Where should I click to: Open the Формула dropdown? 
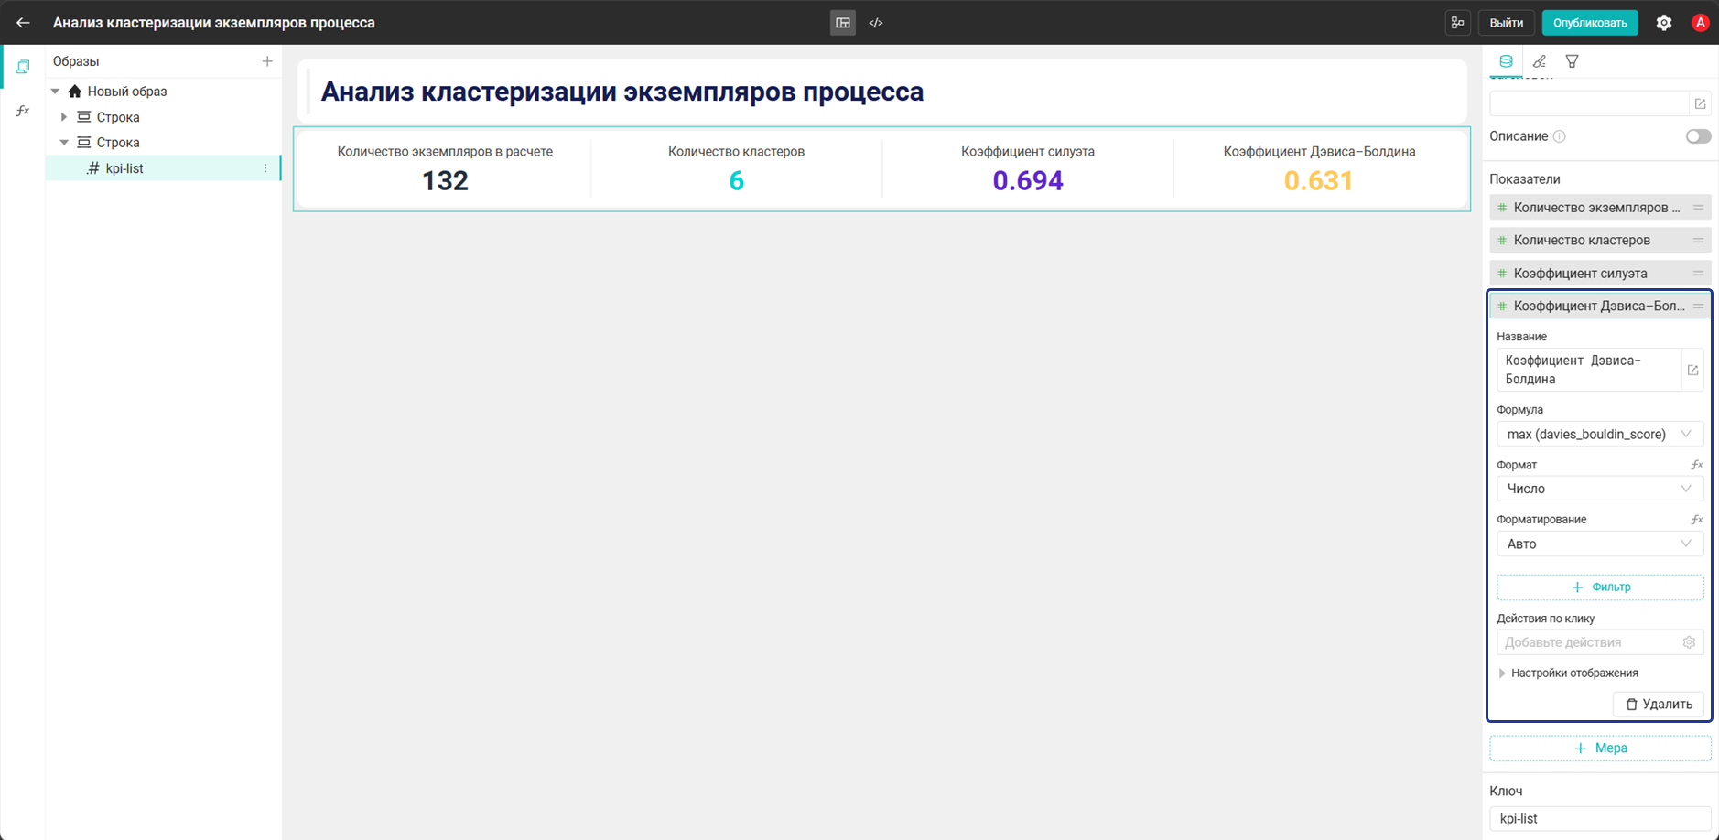click(x=1600, y=435)
